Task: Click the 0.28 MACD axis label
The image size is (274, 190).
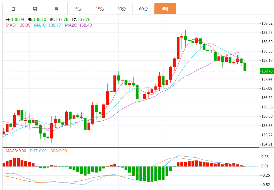Action: coord(265,157)
